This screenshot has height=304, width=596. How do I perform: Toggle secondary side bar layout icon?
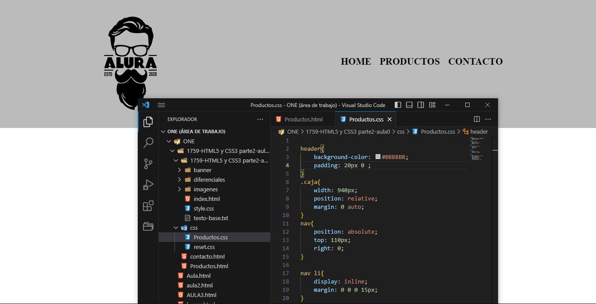click(x=421, y=105)
